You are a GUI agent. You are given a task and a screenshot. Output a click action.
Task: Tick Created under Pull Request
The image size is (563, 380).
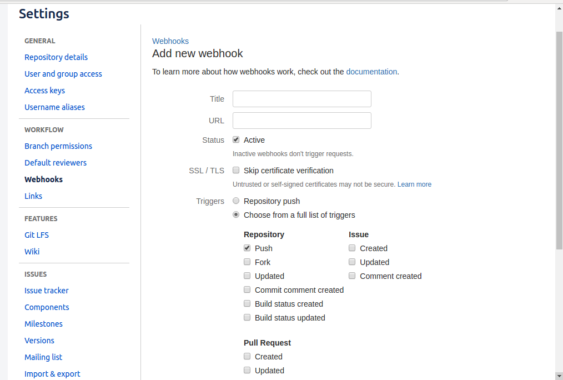[x=247, y=357]
